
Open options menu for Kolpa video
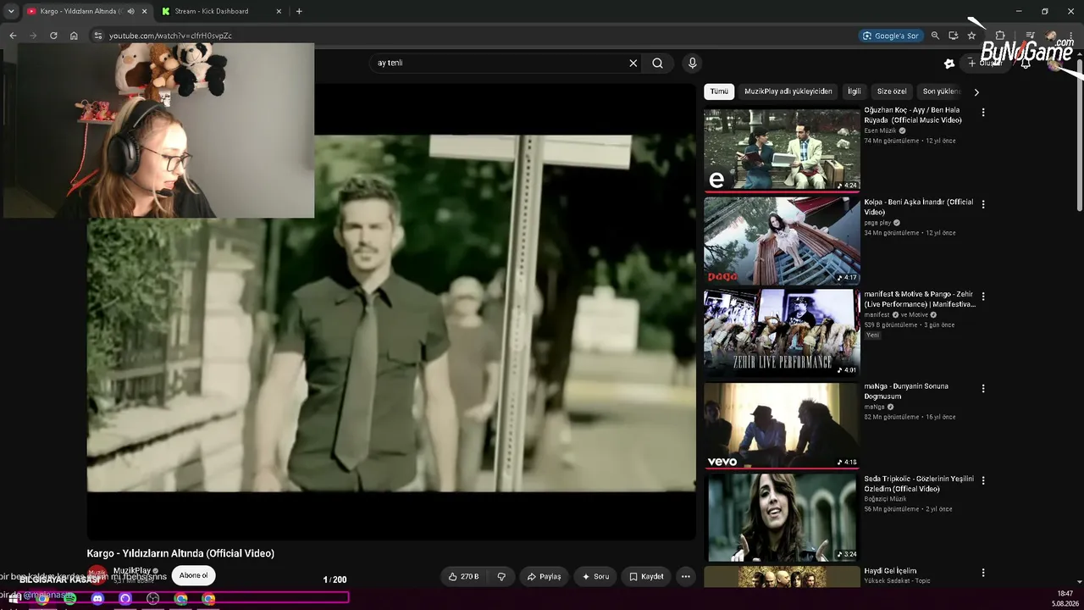[983, 204]
